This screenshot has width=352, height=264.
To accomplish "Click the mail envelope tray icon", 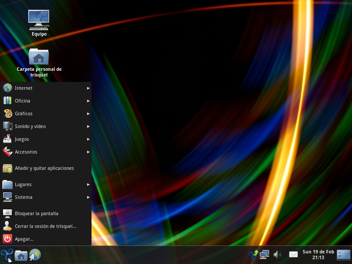I will click(x=293, y=254).
